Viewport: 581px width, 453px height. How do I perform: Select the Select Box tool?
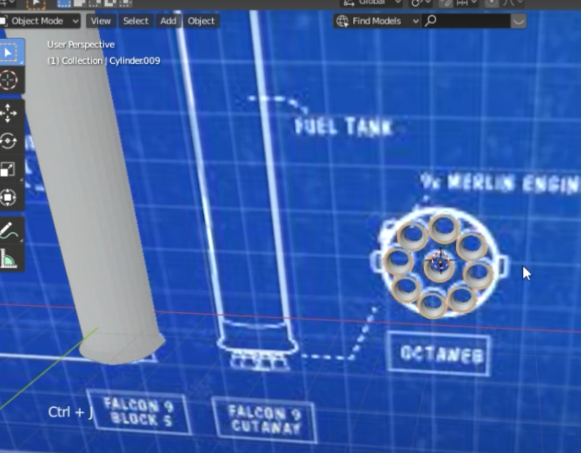tap(9, 53)
